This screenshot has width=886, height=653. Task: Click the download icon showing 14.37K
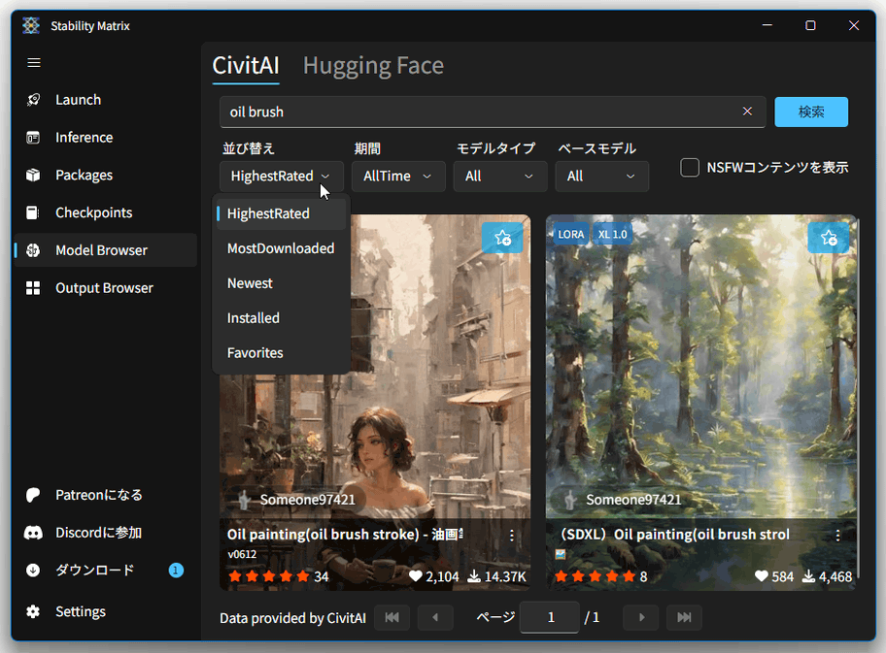click(474, 576)
